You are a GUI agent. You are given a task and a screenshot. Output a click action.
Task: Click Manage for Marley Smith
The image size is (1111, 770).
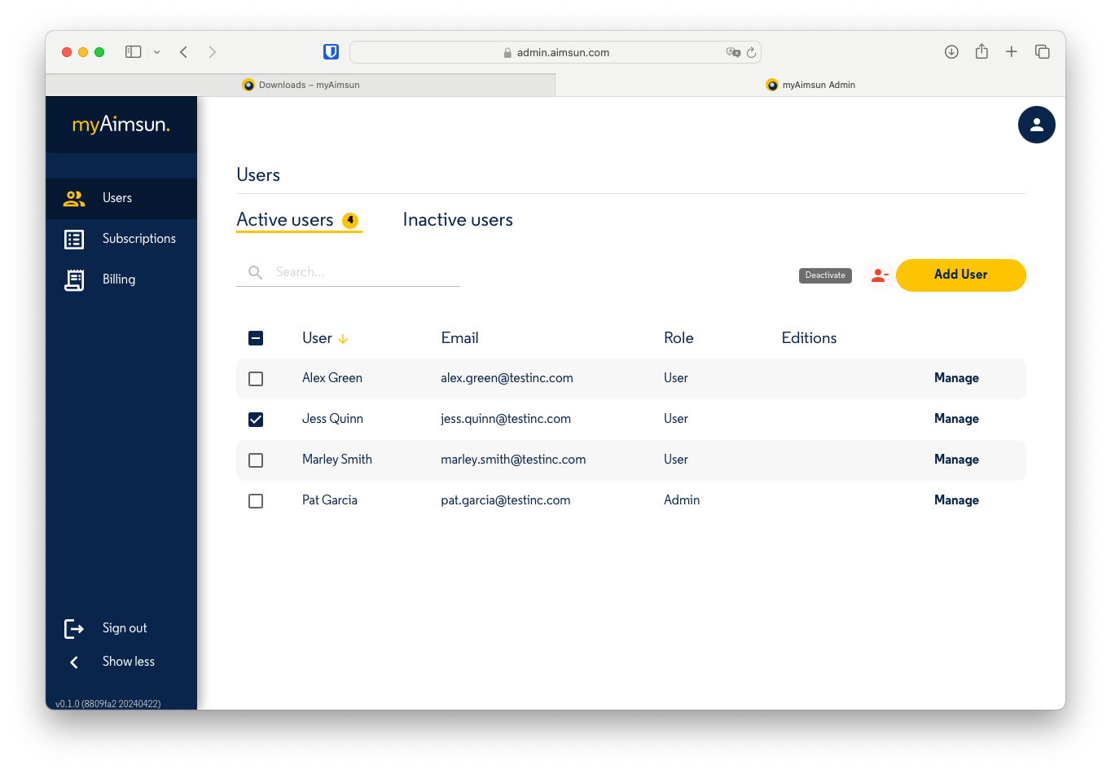956,460
